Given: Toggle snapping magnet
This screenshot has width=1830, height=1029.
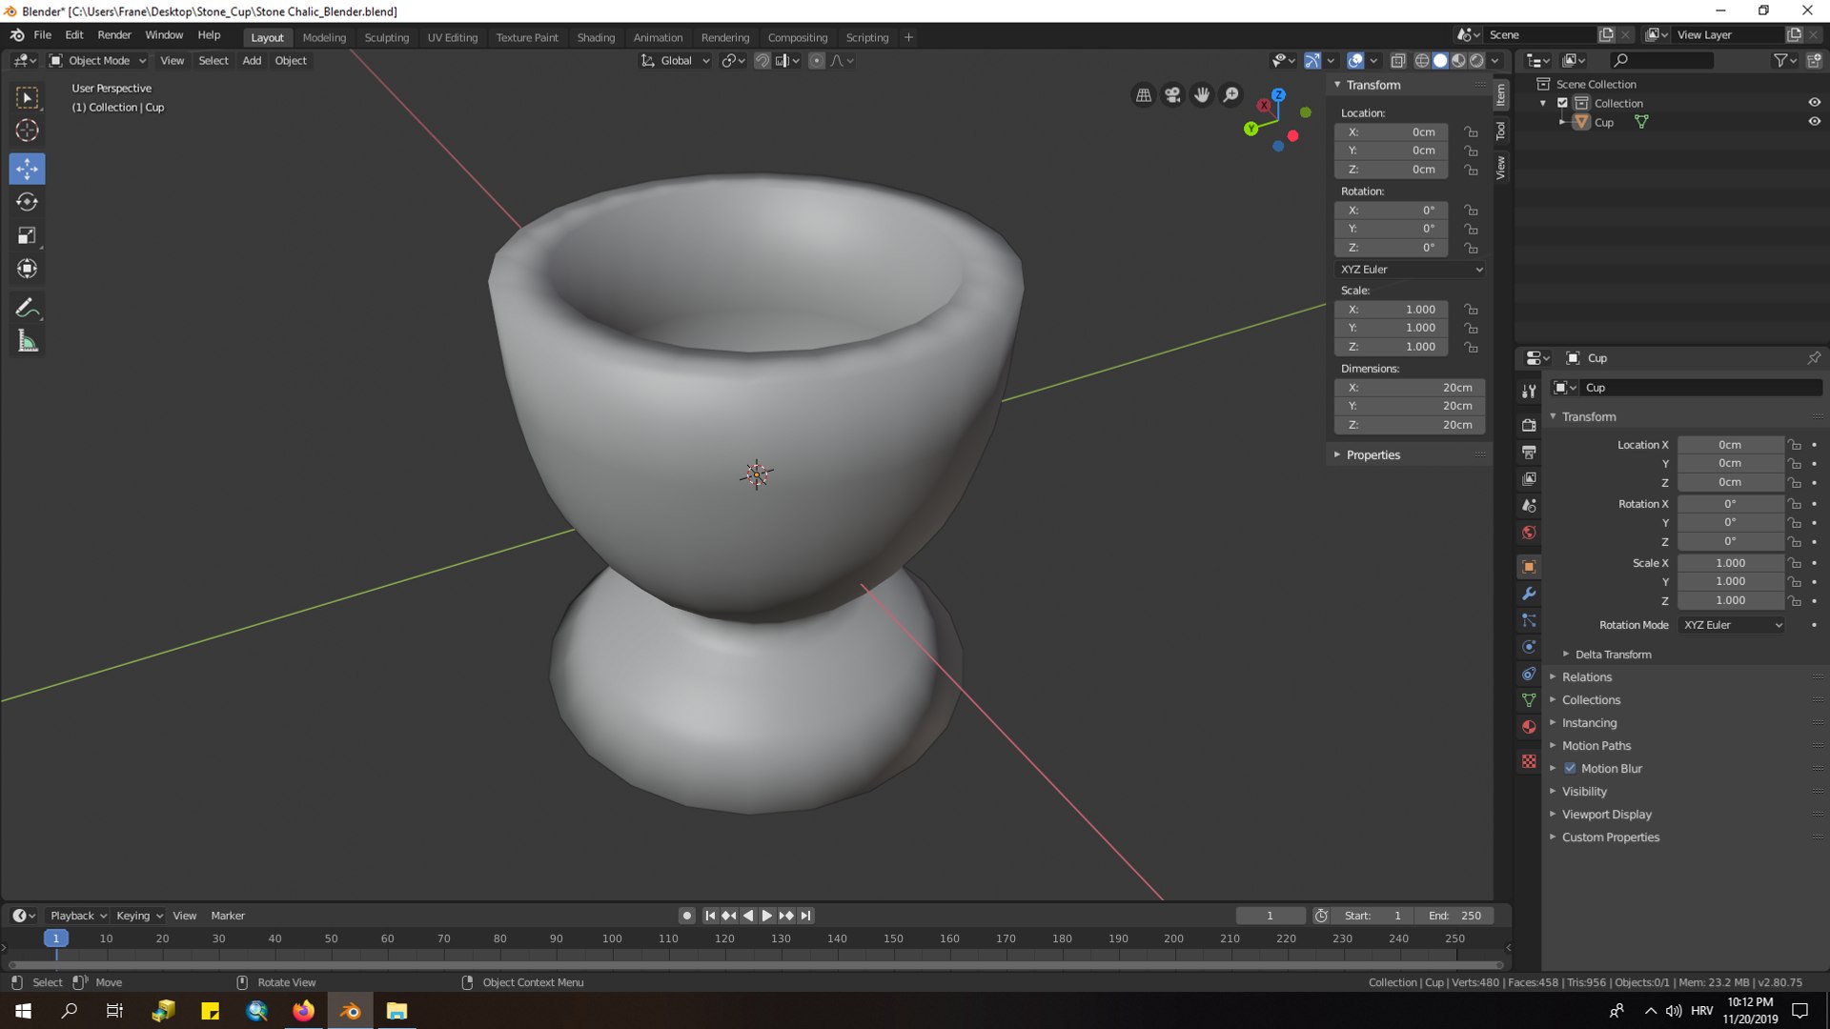Looking at the screenshot, I should tap(762, 60).
